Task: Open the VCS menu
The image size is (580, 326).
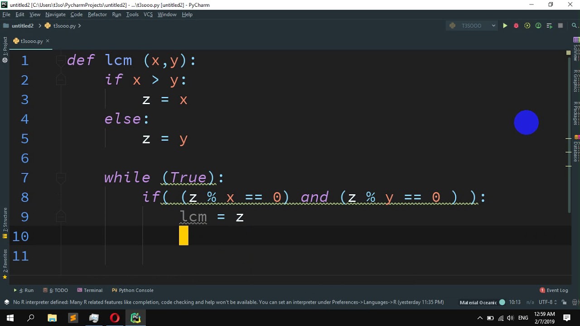Action: (x=148, y=14)
